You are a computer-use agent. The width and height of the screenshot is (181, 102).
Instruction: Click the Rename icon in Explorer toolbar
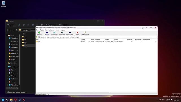click(x=33, y=25)
